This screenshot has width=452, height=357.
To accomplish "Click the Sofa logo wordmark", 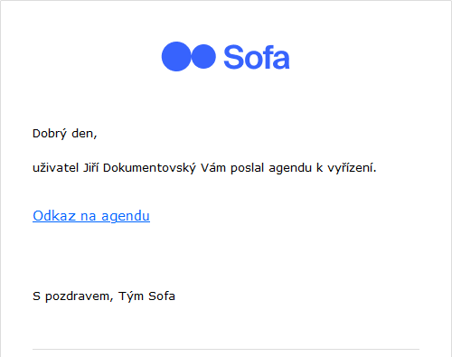I will click(x=257, y=57).
